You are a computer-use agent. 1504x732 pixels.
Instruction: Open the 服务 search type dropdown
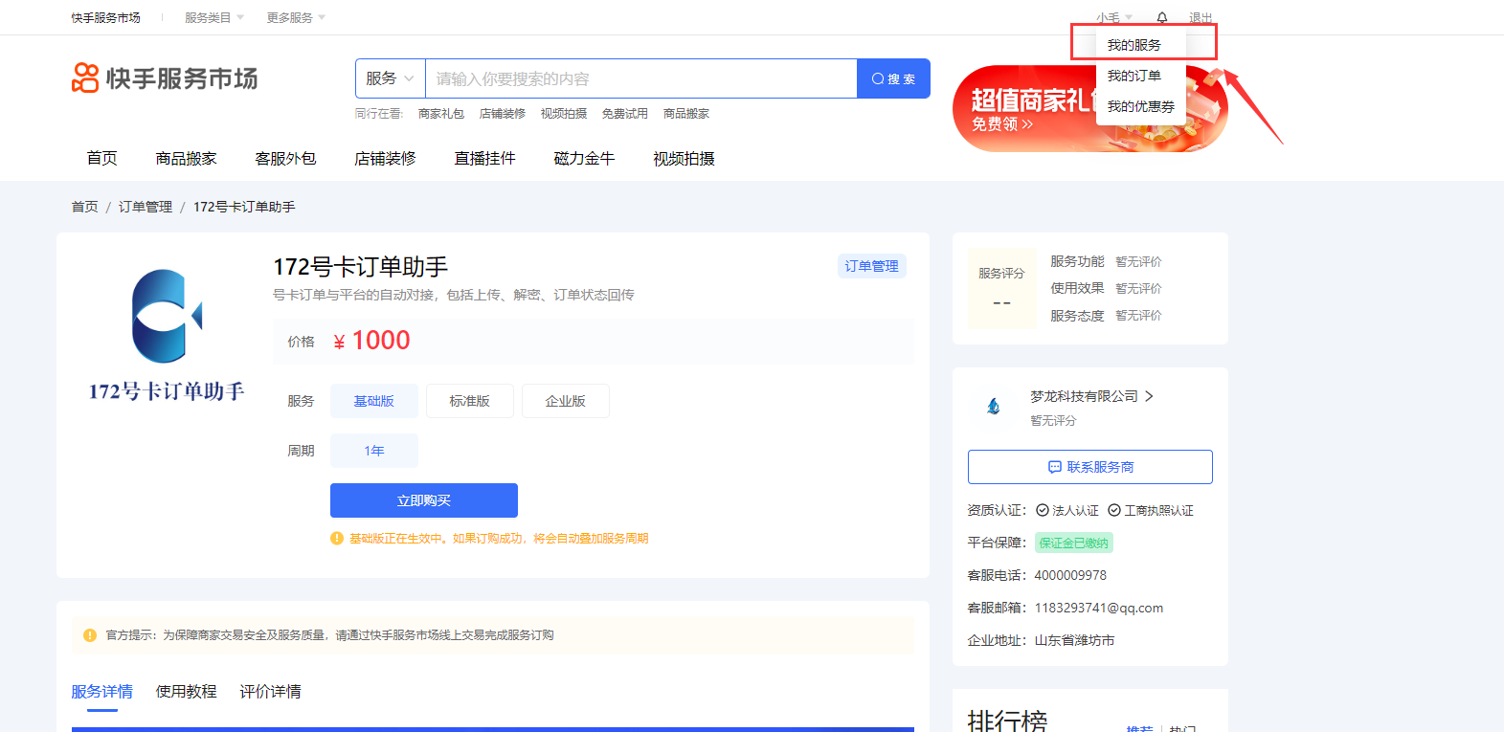[391, 78]
